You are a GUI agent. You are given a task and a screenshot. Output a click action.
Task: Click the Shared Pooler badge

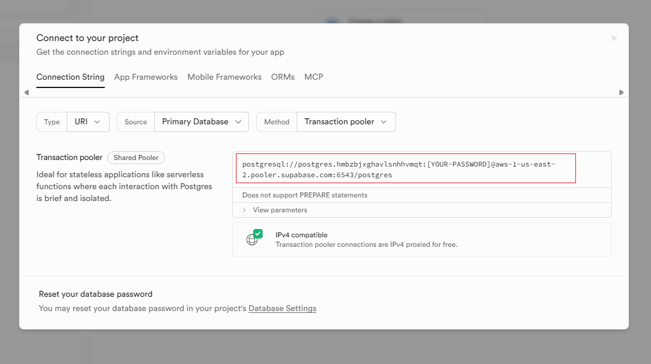pyautogui.click(x=136, y=157)
